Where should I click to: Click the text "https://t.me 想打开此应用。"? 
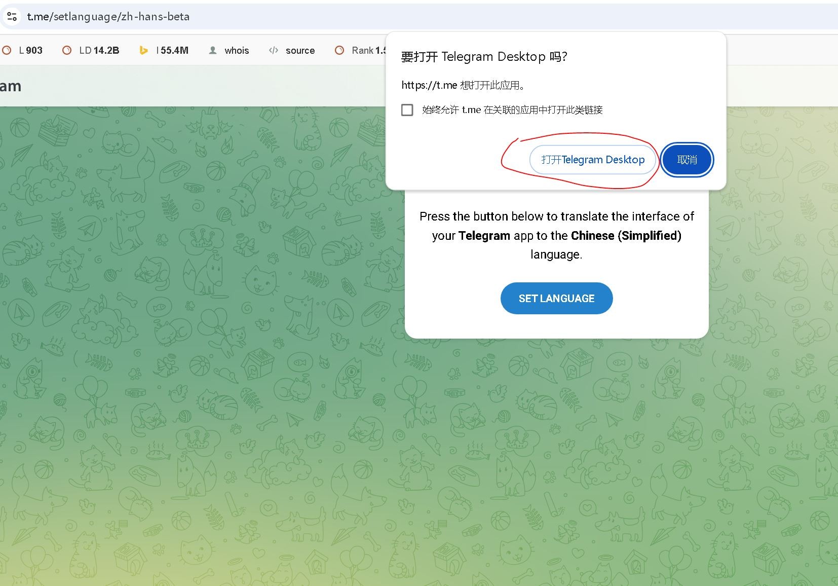click(x=464, y=85)
